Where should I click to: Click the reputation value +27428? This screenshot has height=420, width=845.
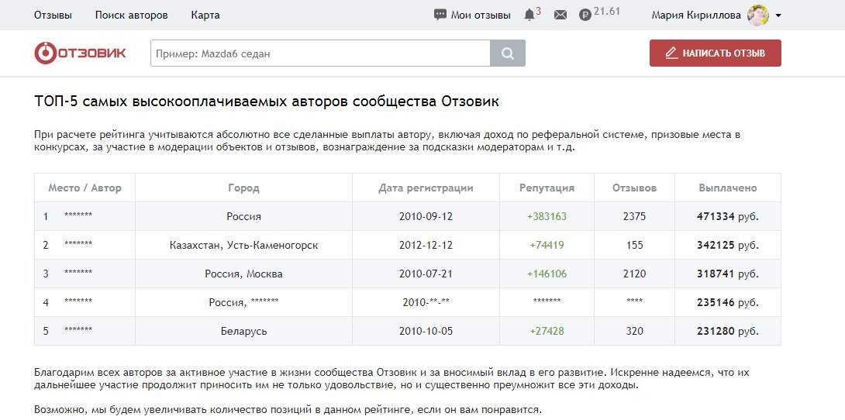547,331
